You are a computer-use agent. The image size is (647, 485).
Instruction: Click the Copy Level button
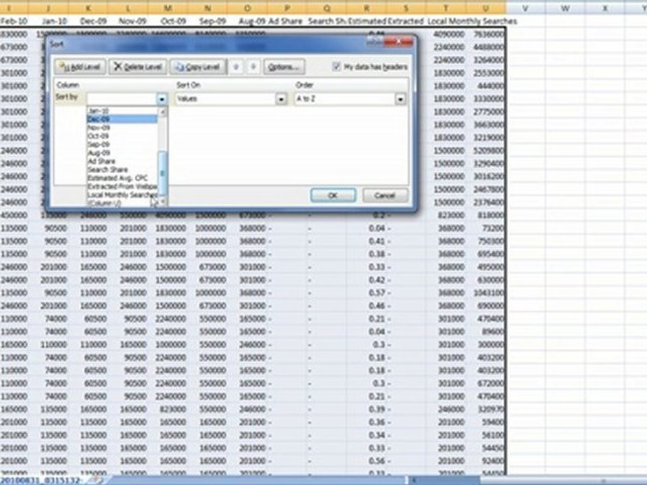point(198,67)
